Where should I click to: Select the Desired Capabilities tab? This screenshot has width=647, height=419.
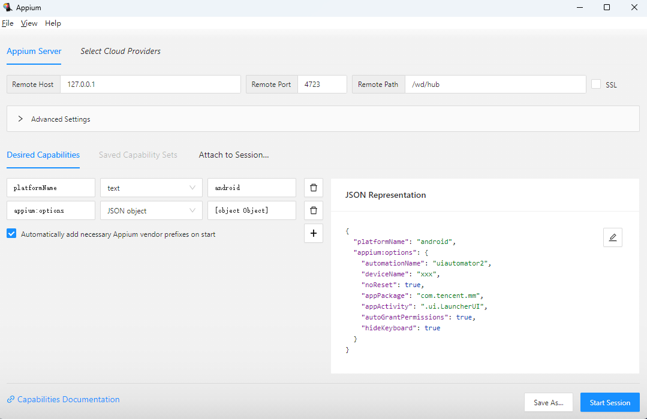coord(43,155)
